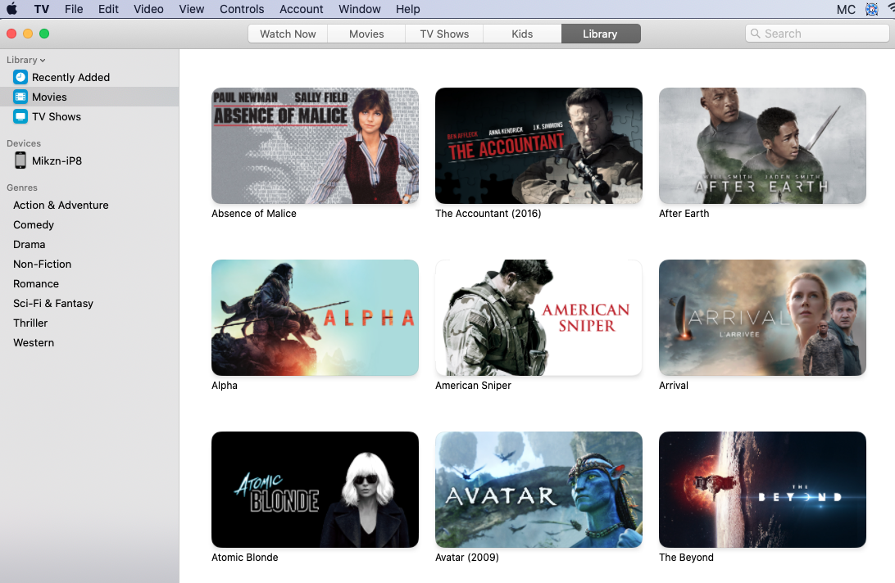This screenshot has height=583, width=895.
Task: Click the Movies film strip icon
Action: [20, 97]
